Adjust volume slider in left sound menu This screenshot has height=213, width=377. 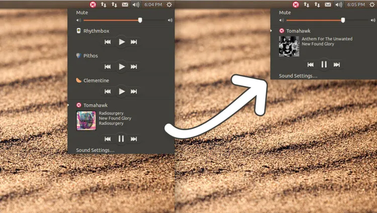[x=125, y=20]
